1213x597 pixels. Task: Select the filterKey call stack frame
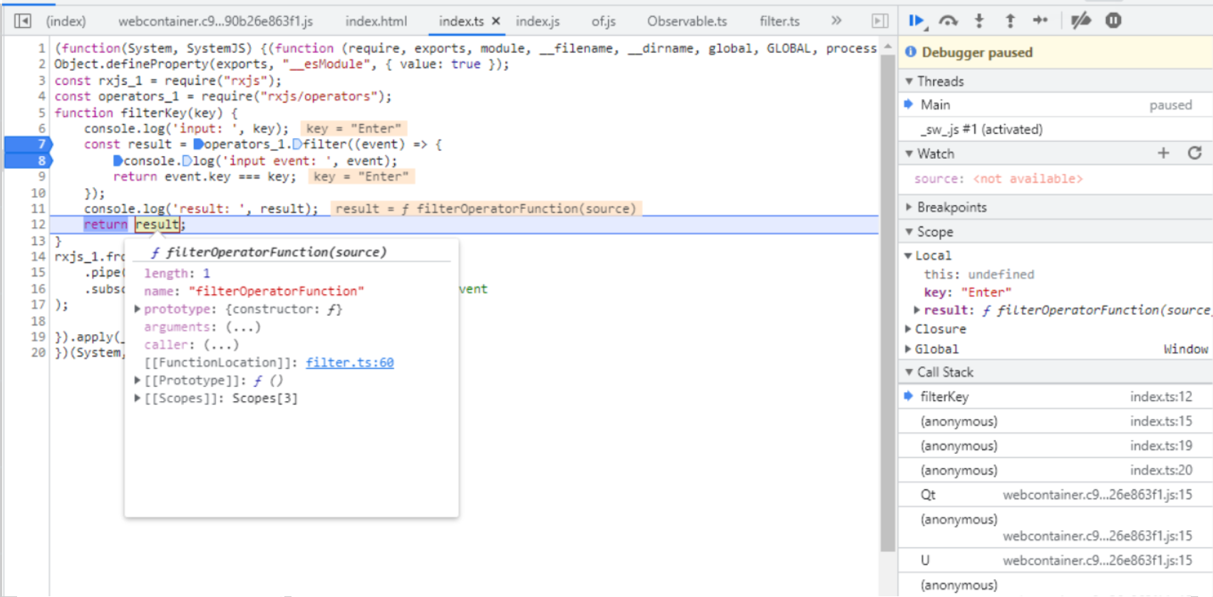[1056, 397]
